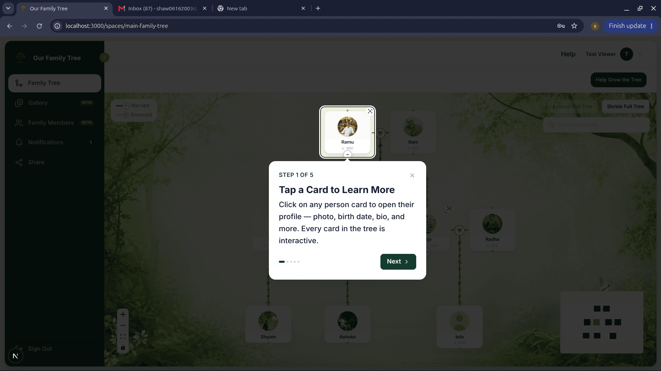
Task: Click the Our Family Tree logo icon
Action: click(21, 57)
